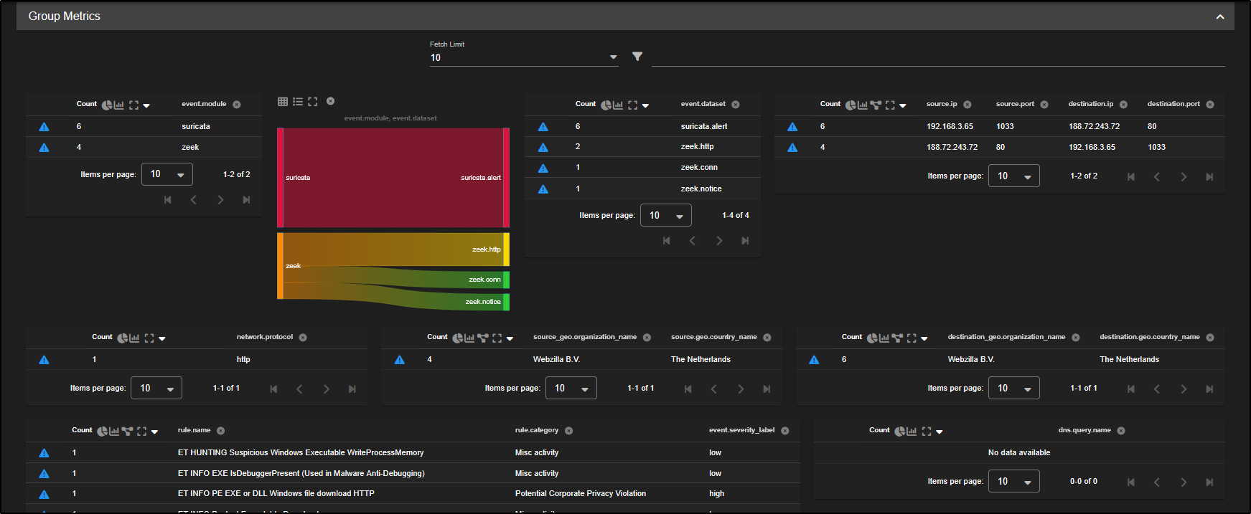Click the ET INFO PE EXE rule name
Viewport: 1251px width, 514px height.
point(276,494)
